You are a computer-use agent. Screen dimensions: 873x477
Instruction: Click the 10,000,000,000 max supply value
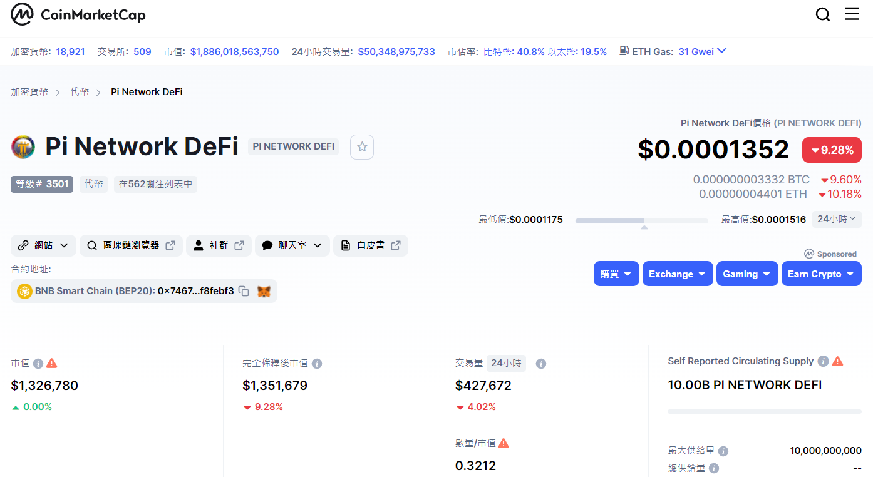pyautogui.click(x=826, y=451)
